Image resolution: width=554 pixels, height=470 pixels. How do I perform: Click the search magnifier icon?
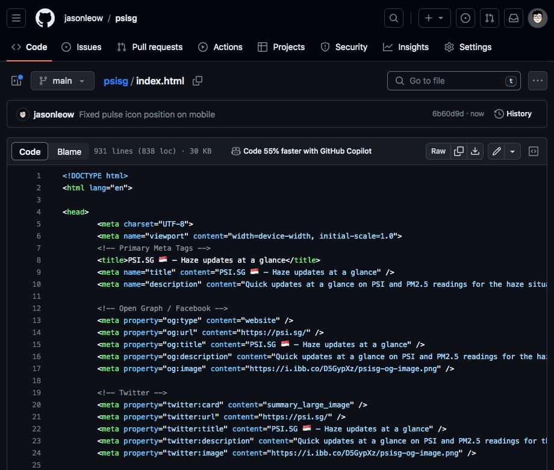394,18
